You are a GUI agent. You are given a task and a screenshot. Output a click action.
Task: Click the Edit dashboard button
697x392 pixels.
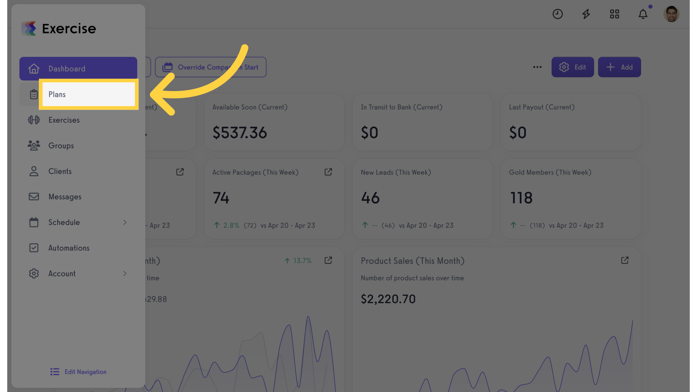[572, 67]
